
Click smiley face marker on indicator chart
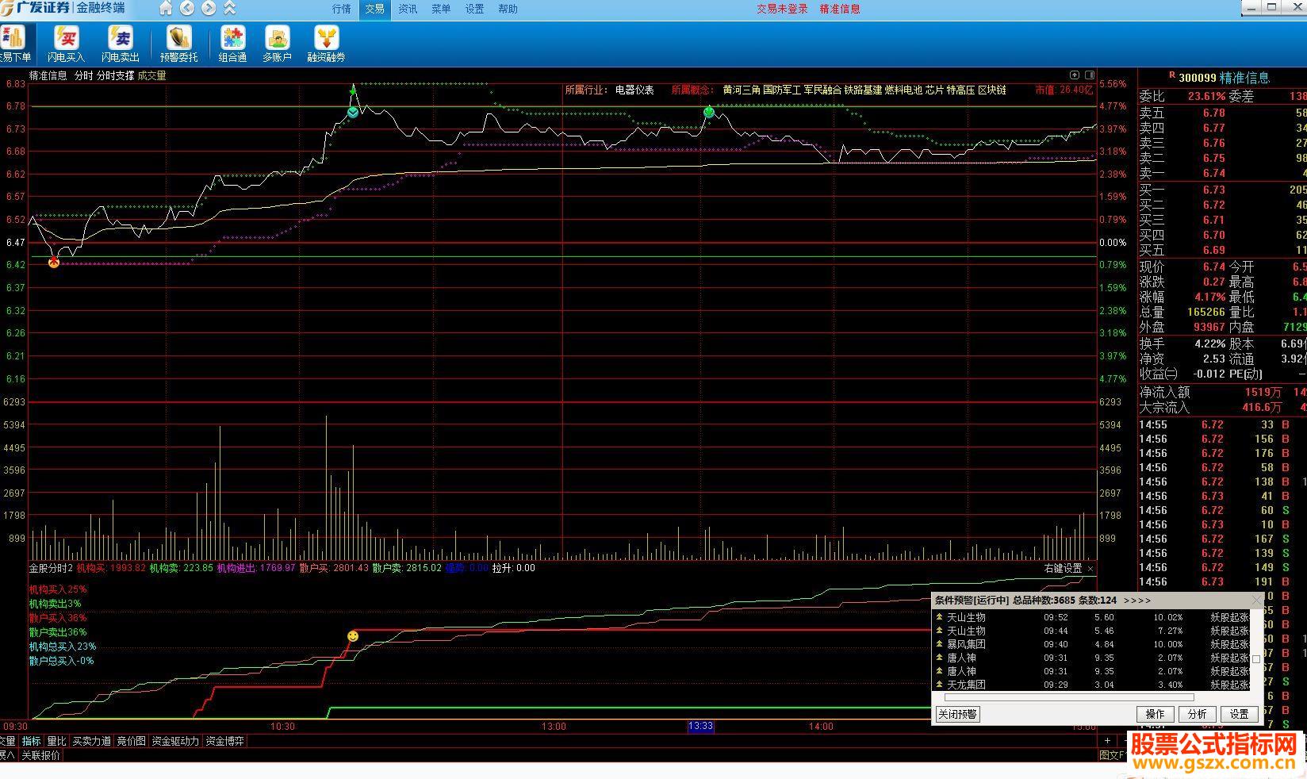point(353,636)
